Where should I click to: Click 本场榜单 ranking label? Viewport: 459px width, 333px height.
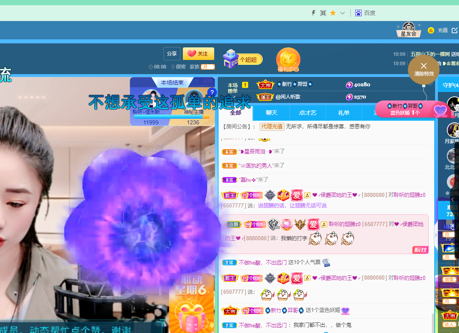tap(233, 88)
